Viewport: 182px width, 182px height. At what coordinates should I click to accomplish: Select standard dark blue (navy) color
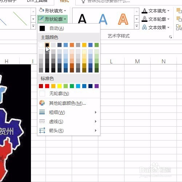pyautogui.click(x=90, y=86)
